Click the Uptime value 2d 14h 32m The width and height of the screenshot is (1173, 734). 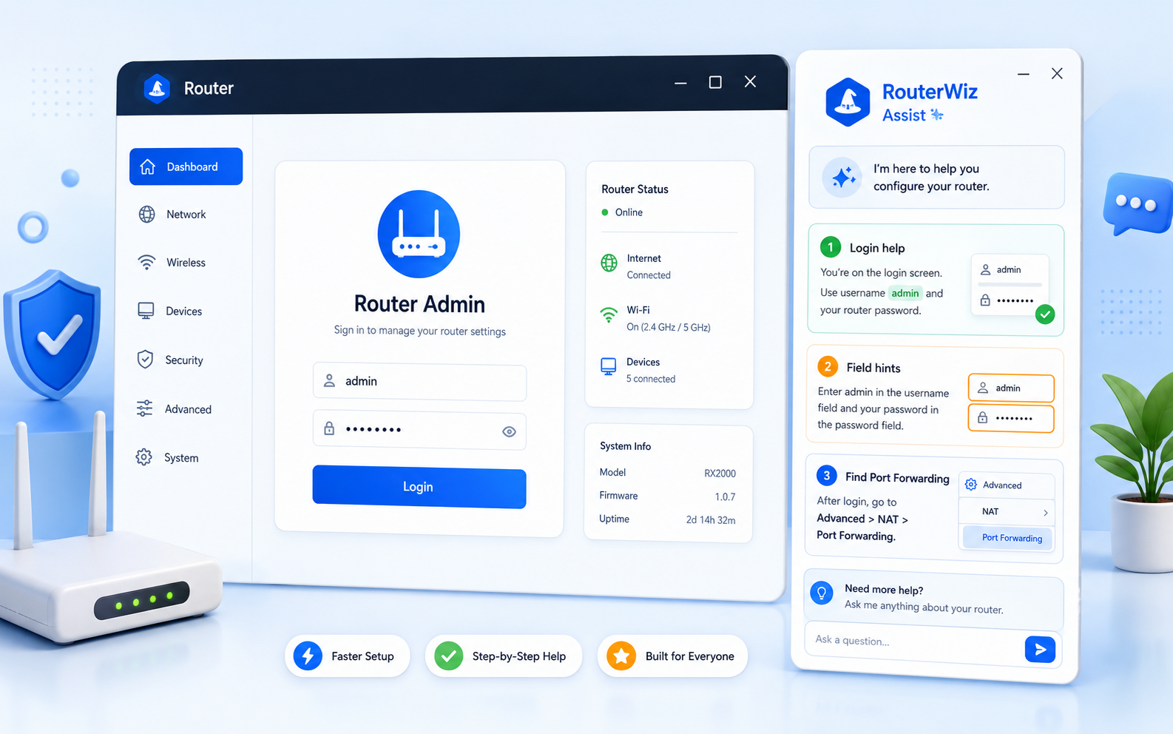pos(711,520)
